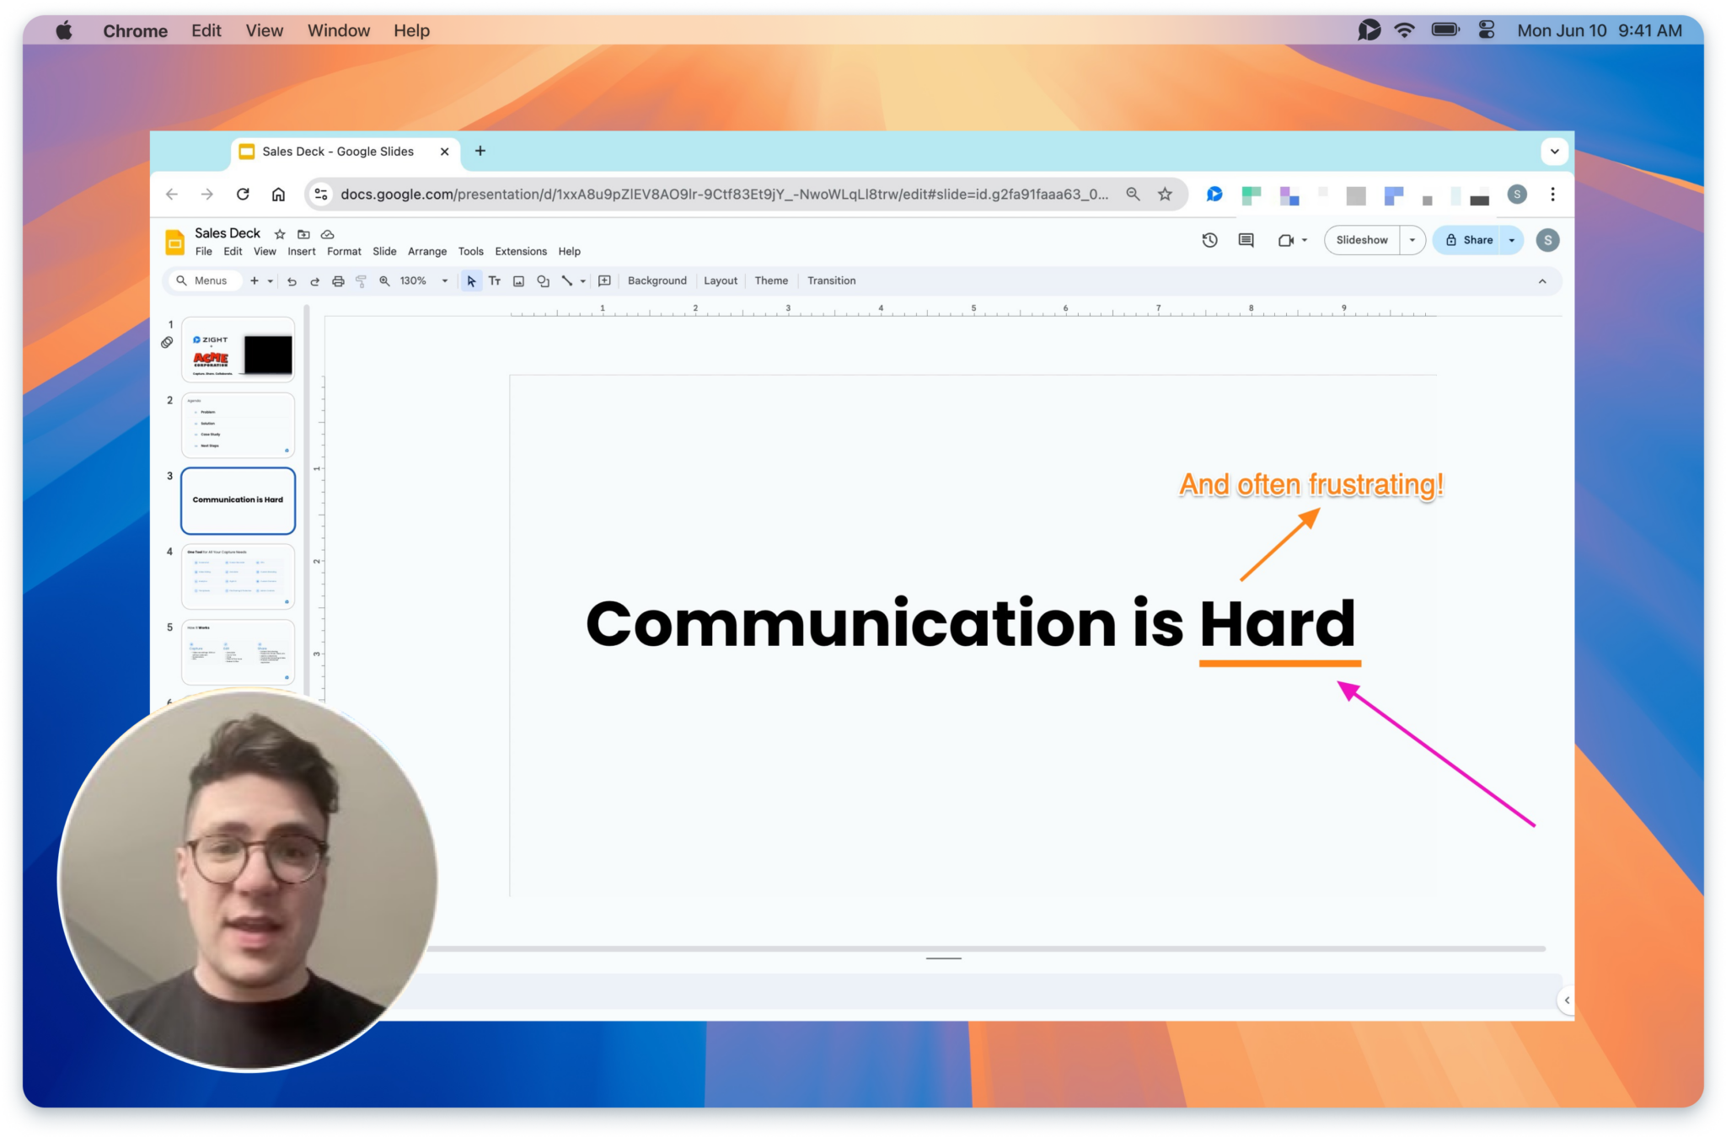Click the text selection tool icon

pyautogui.click(x=494, y=280)
